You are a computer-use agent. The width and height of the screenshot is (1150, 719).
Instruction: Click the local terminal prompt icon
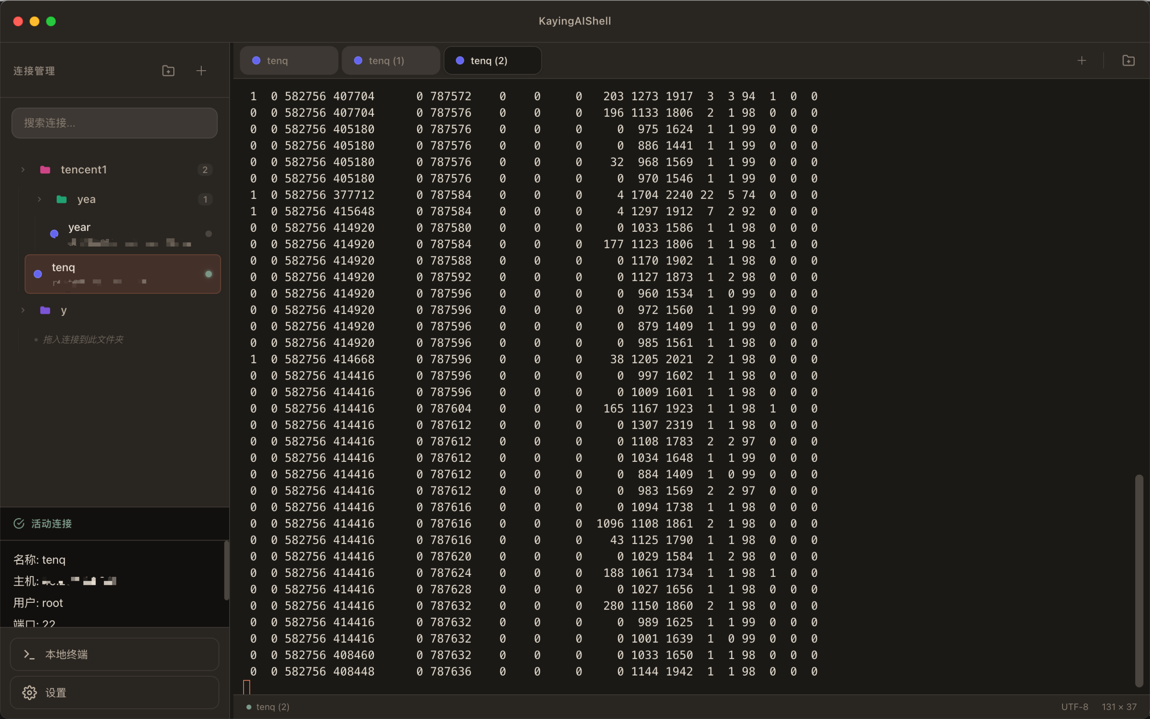click(x=30, y=654)
